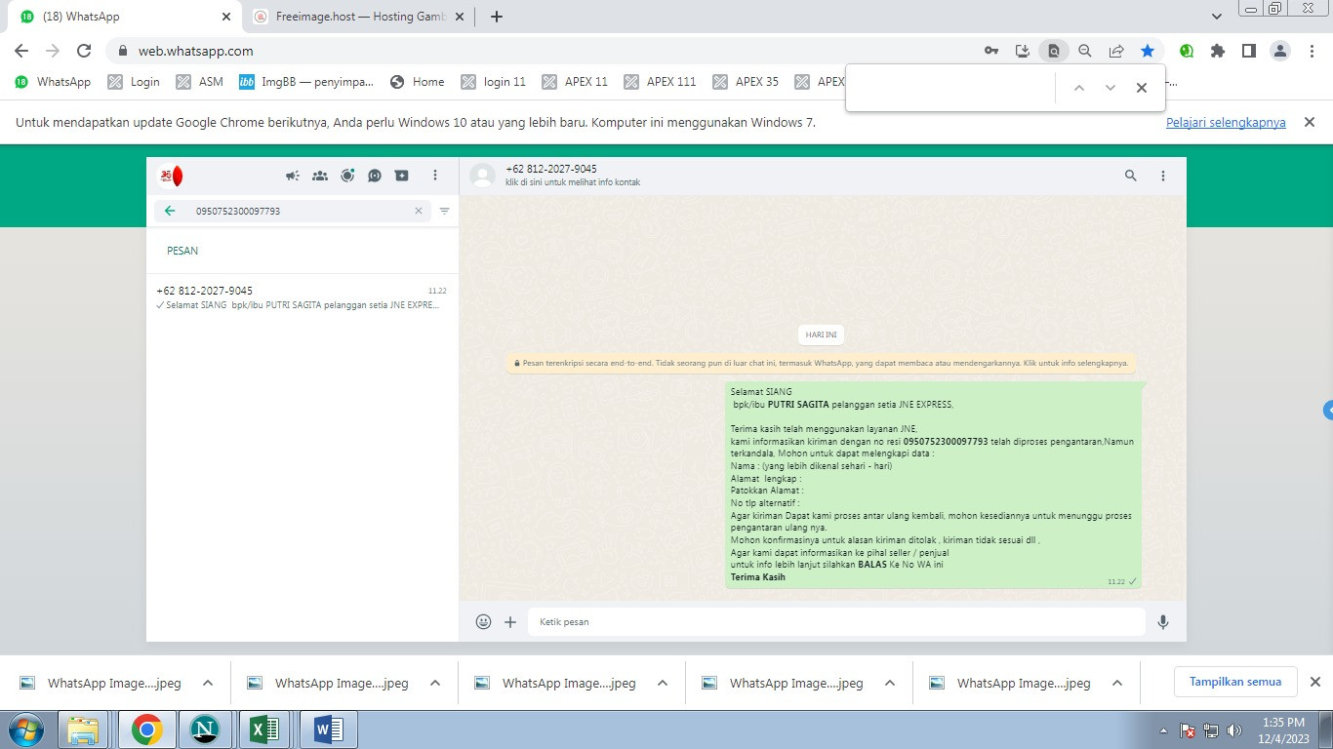
Task: Click the 'Ketik pesan' message field
Action: [836, 621]
